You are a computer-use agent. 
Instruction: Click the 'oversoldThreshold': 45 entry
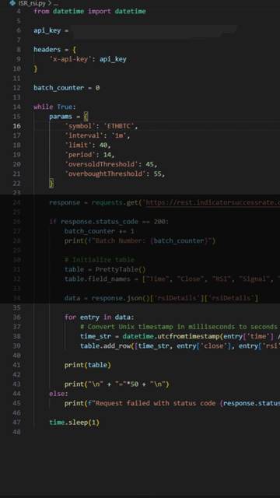(110, 164)
